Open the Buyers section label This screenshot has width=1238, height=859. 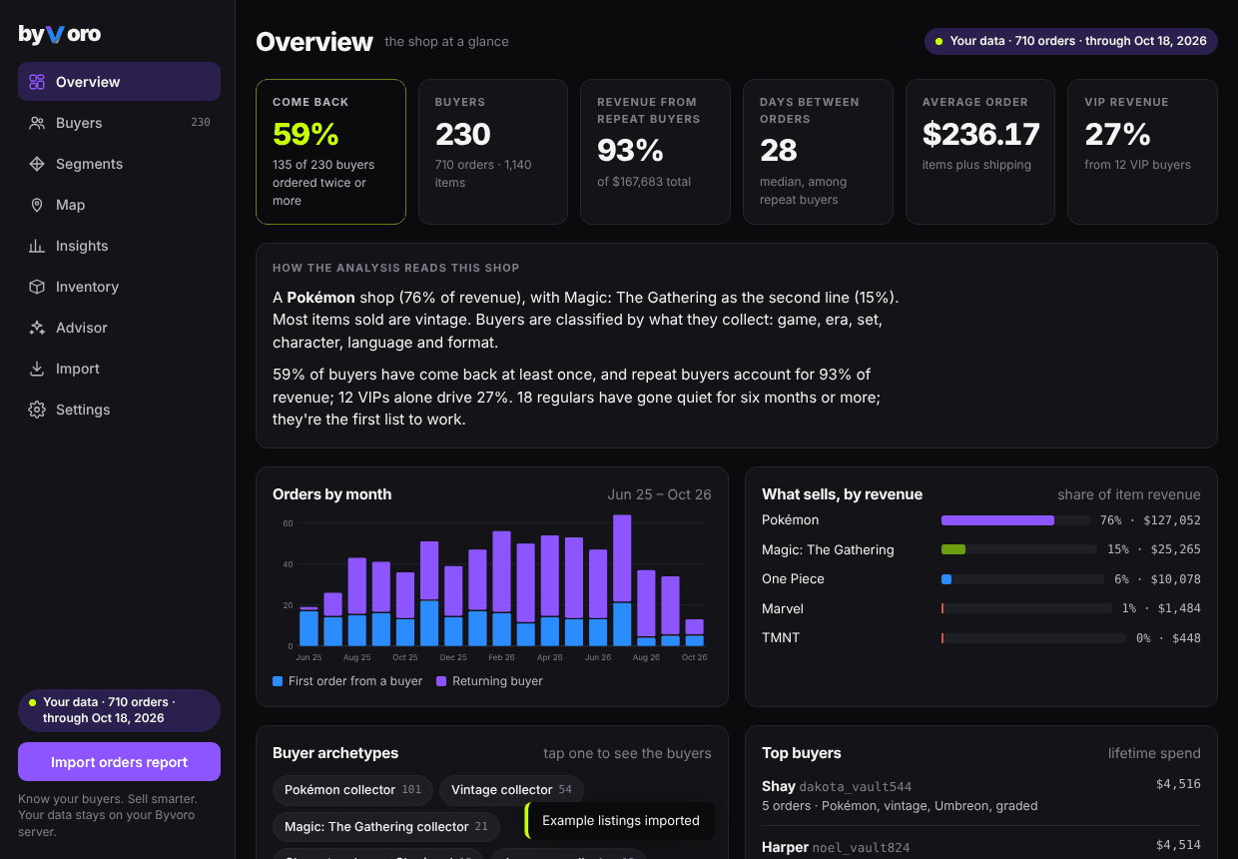(79, 123)
